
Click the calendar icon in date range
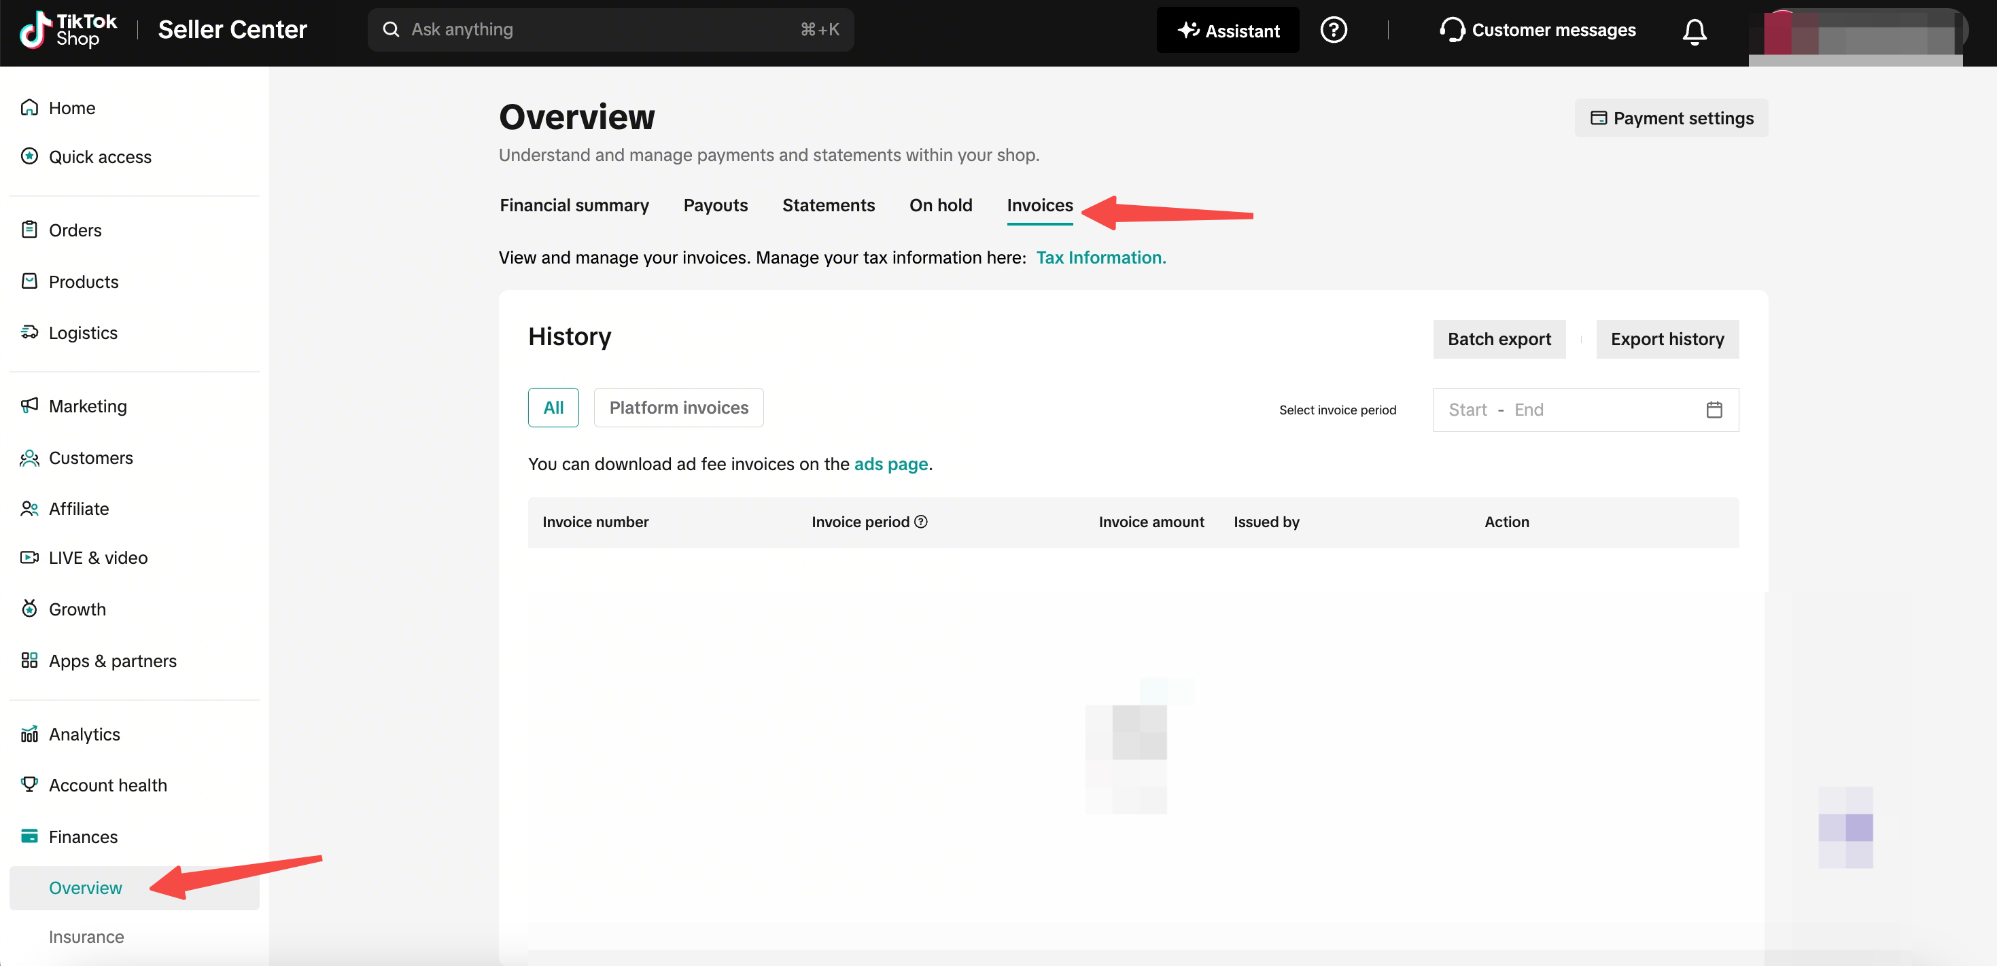(x=1714, y=410)
